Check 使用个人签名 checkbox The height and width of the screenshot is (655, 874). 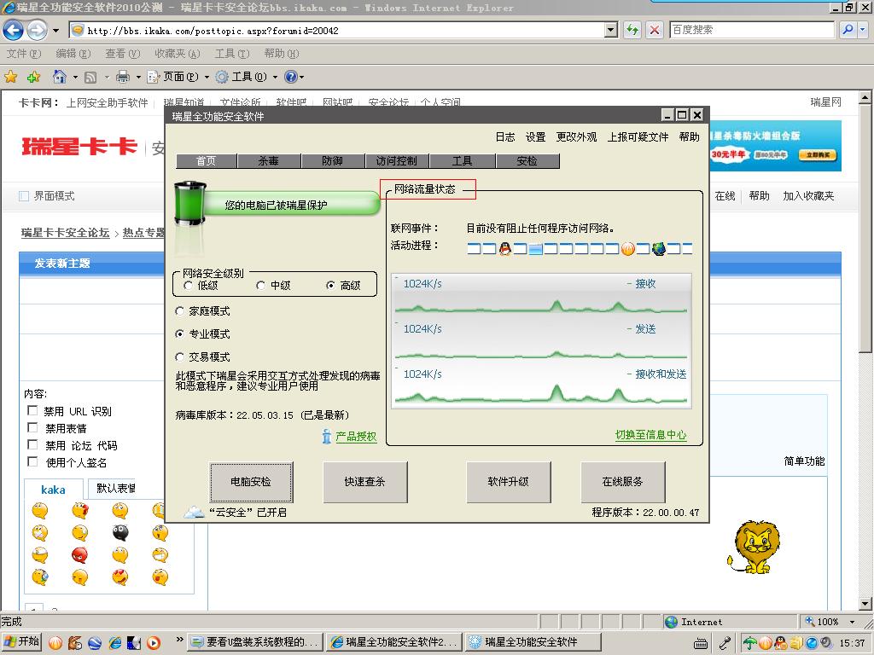click(x=32, y=461)
